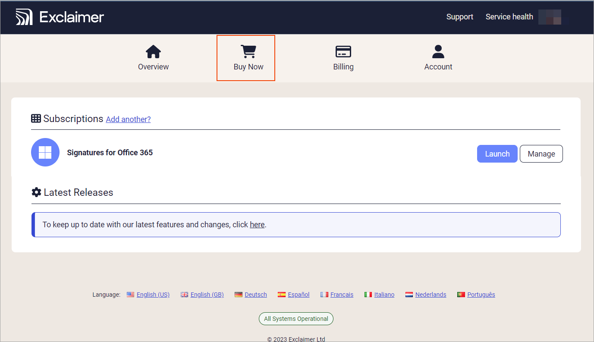Image resolution: width=594 pixels, height=342 pixels.
Task: Launch Signatures for Office 365
Action: coord(497,154)
